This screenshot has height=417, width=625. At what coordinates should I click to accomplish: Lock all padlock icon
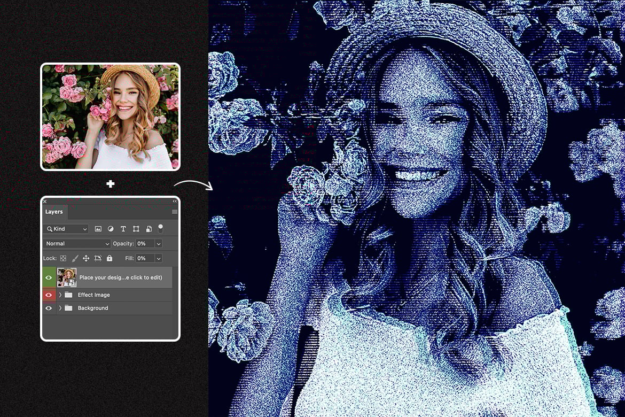click(x=110, y=259)
